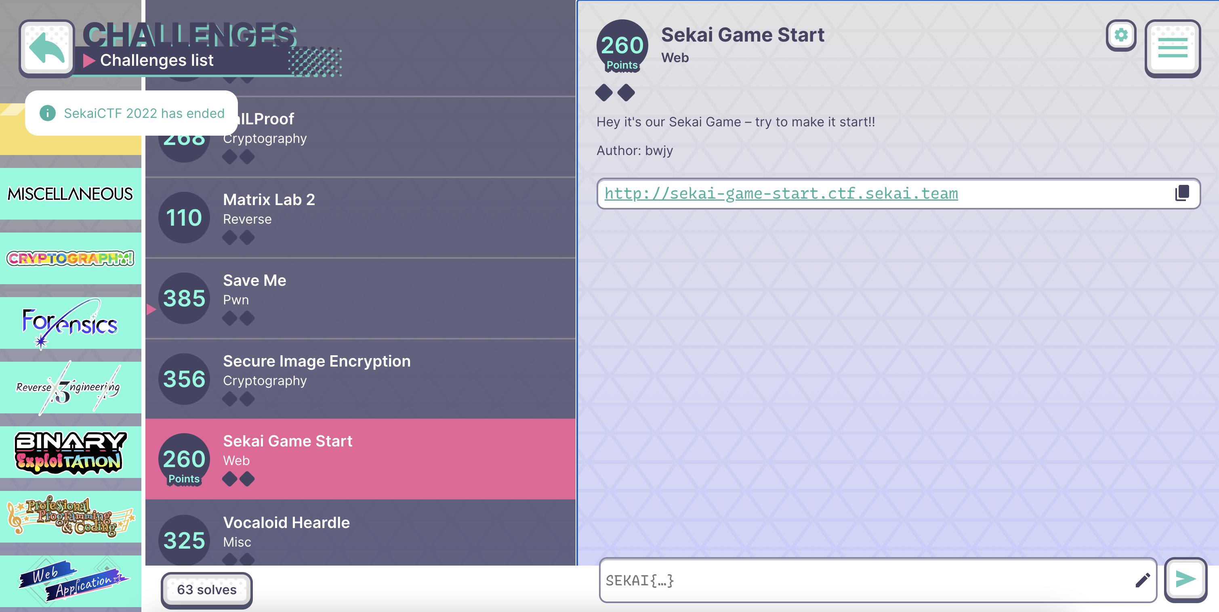The image size is (1219, 612).
Task: Click the back arrow icon
Action: 46,48
